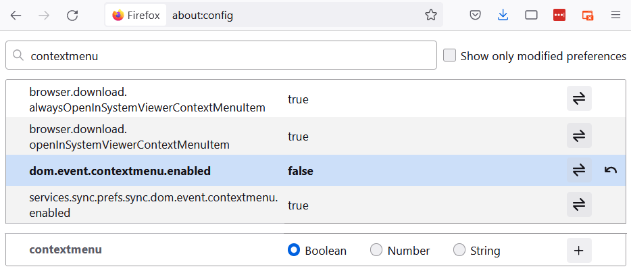Select the Number type radio button
Screen dimensions: 631x273
tap(376, 250)
